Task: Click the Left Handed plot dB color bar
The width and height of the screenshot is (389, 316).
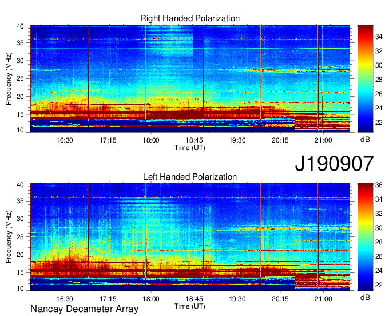Action: (365, 237)
